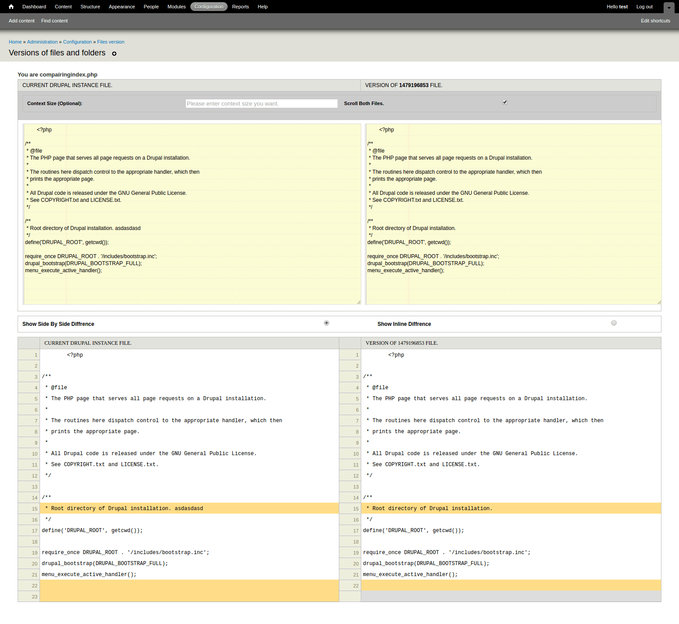This screenshot has width=679, height=624.
Task: Open the Appearance menu
Action: point(122,7)
